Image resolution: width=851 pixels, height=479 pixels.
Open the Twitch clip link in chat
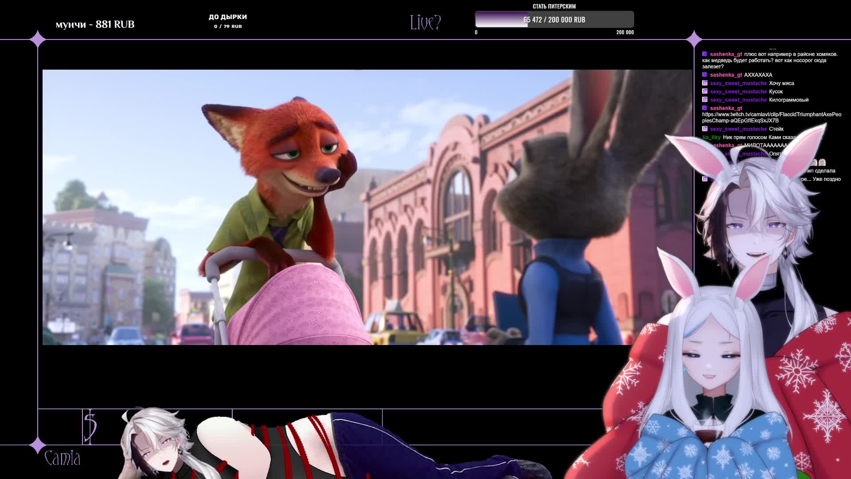tap(771, 118)
